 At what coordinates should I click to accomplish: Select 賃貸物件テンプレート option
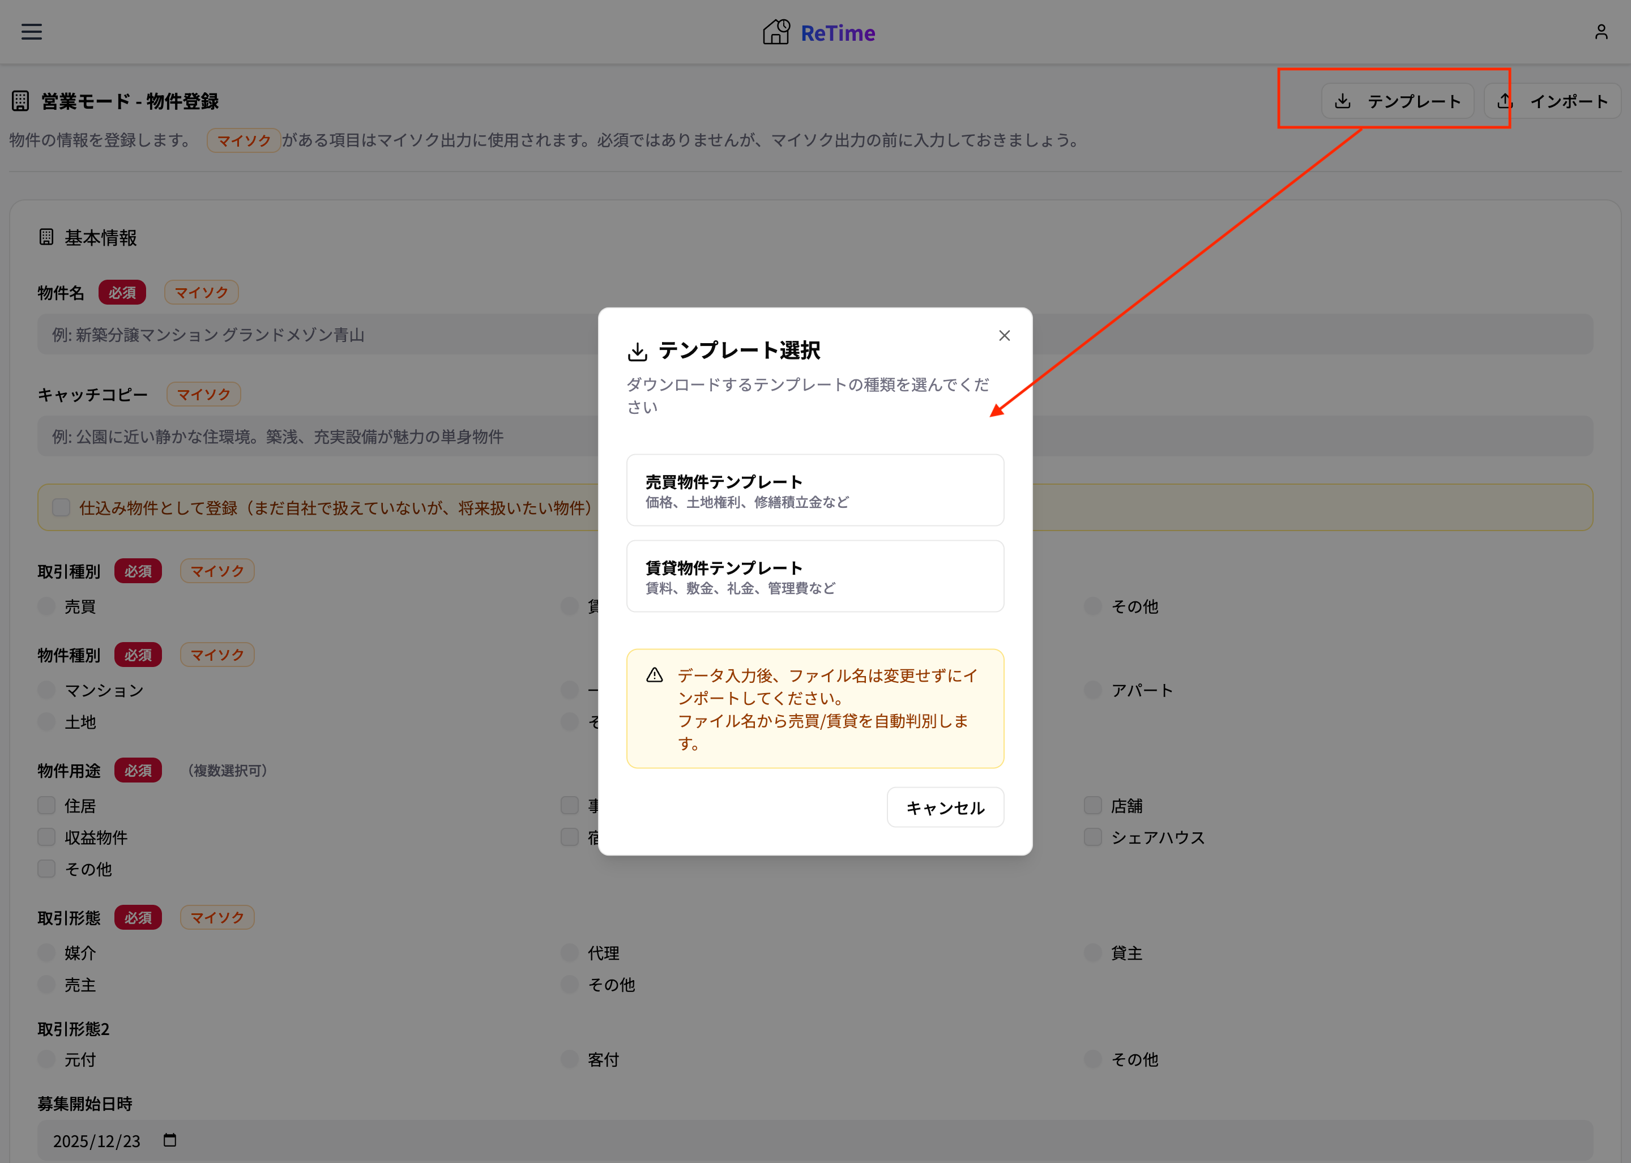[814, 576]
